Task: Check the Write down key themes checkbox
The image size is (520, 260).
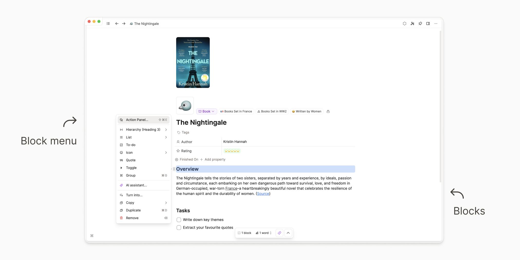Action: pyautogui.click(x=179, y=220)
